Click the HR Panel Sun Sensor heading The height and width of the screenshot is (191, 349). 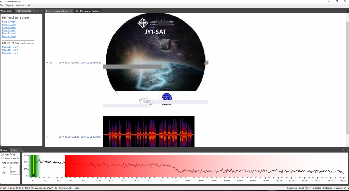(16, 18)
